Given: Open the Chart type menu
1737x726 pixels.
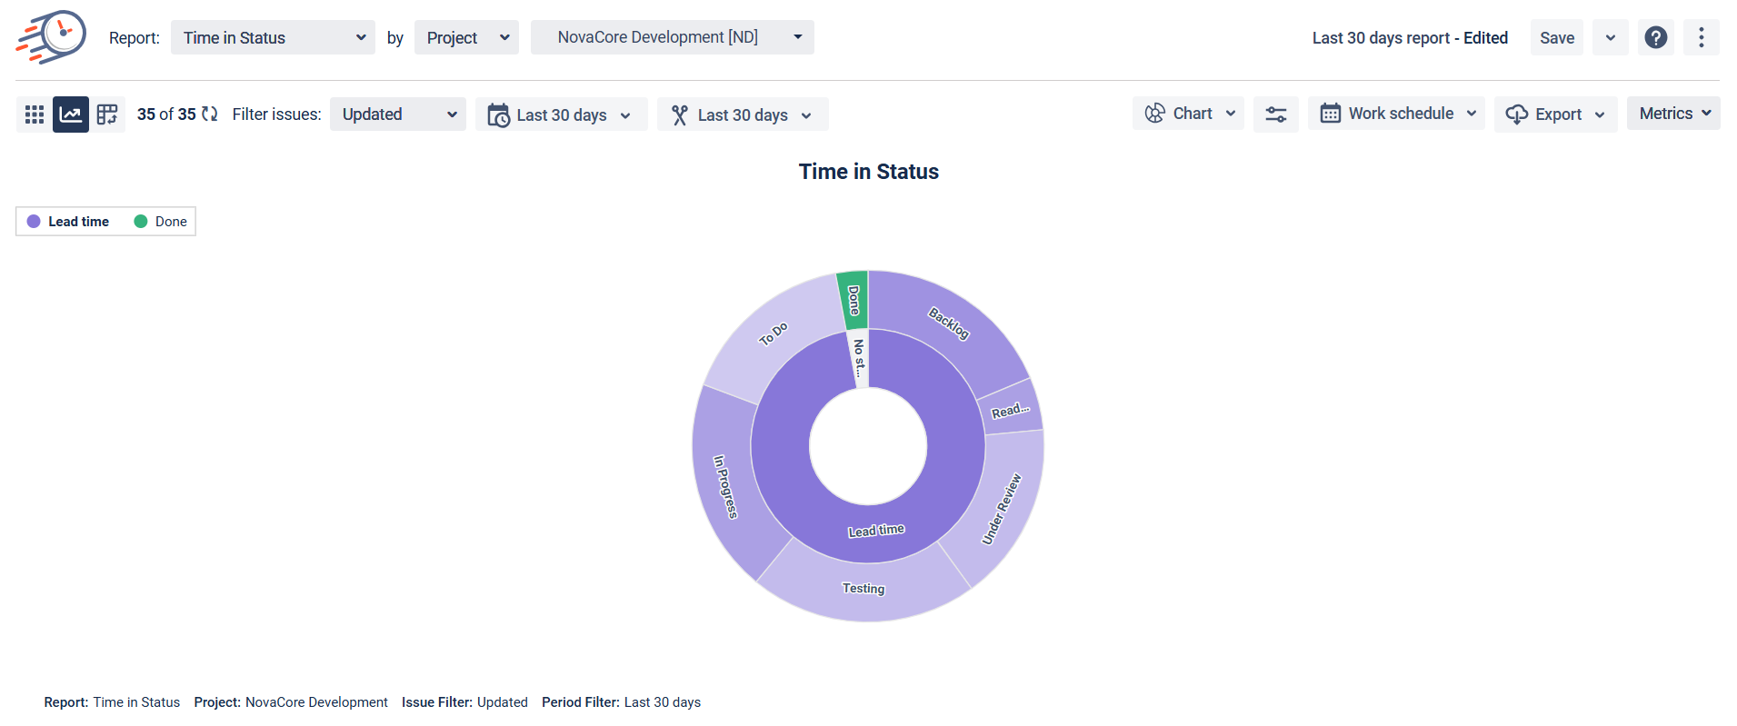Looking at the screenshot, I should (1188, 114).
